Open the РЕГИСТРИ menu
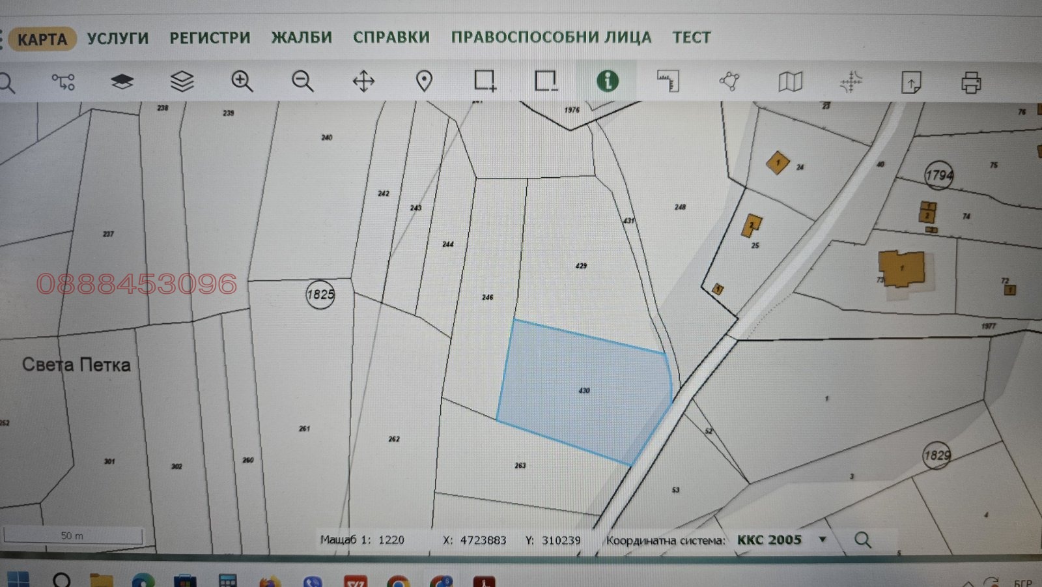Image resolution: width=1042 pixels, height=587 pixels. pos(210,38)
